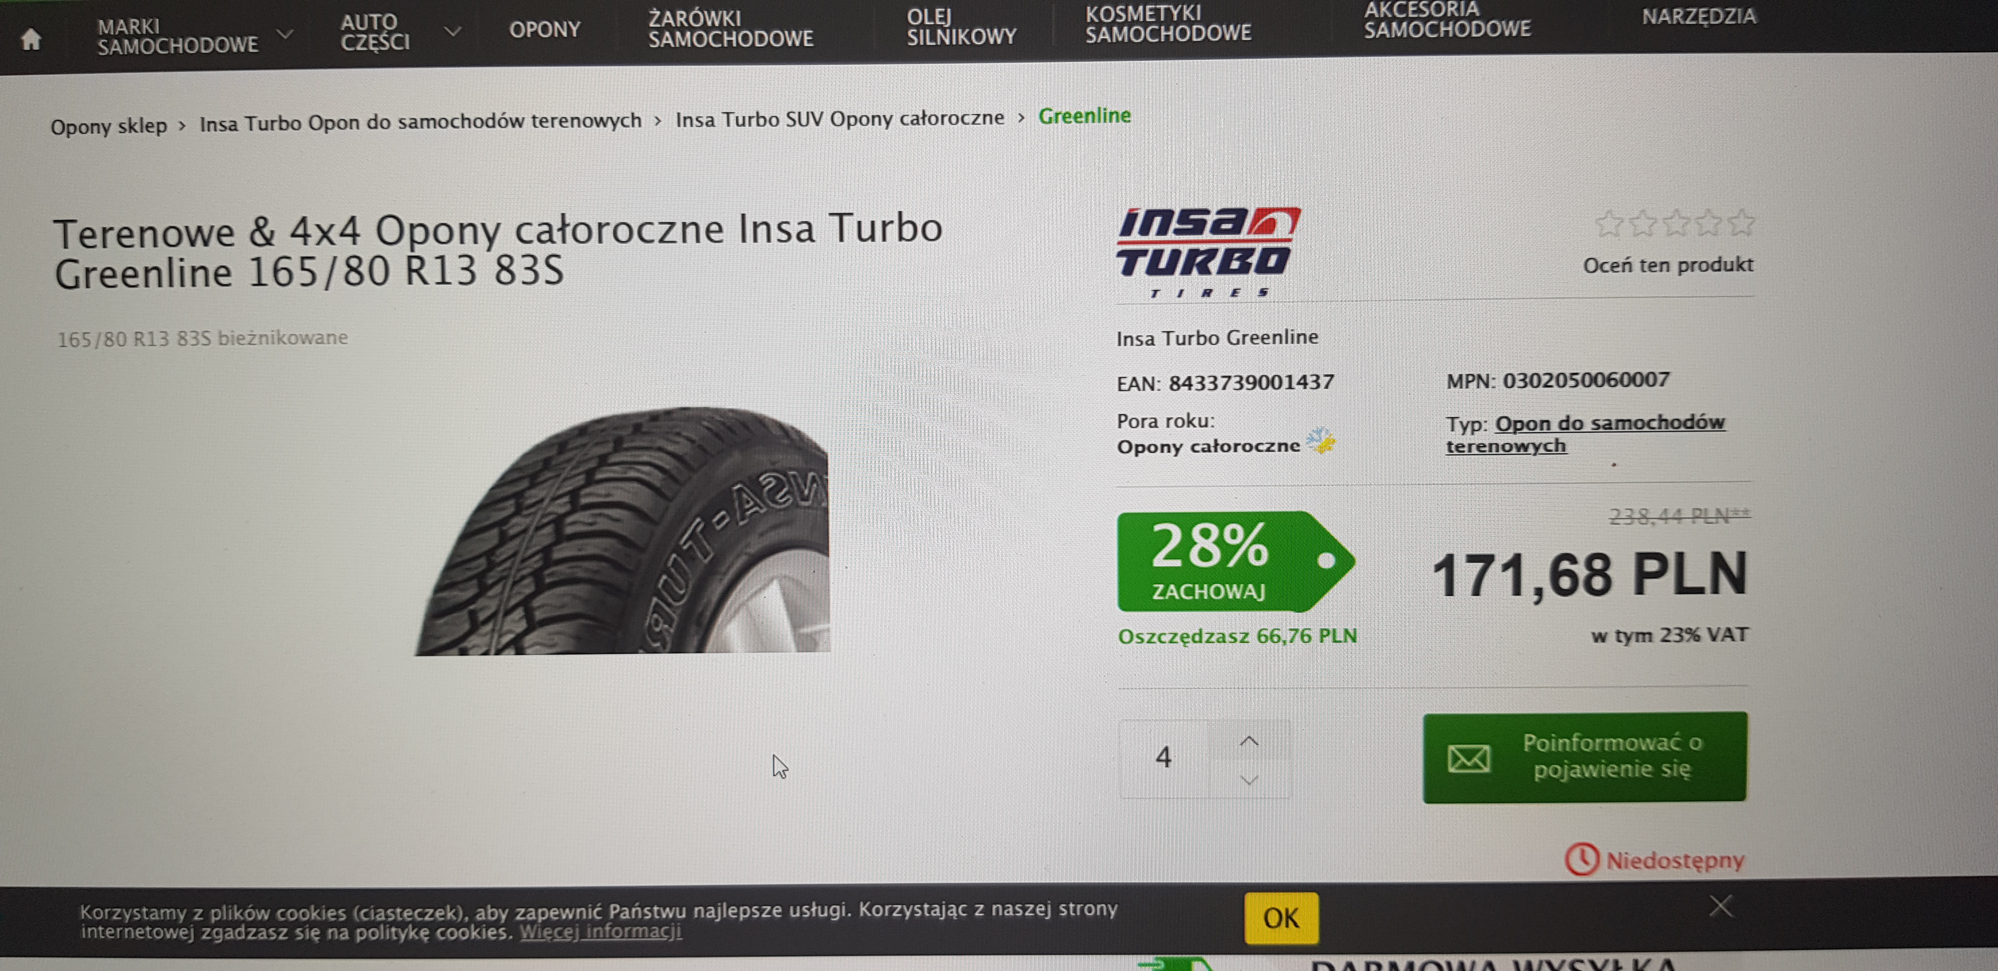Go to the home icon in navigation
The width and height of the screenshot is (1998, 971).
tap(31, 39)
